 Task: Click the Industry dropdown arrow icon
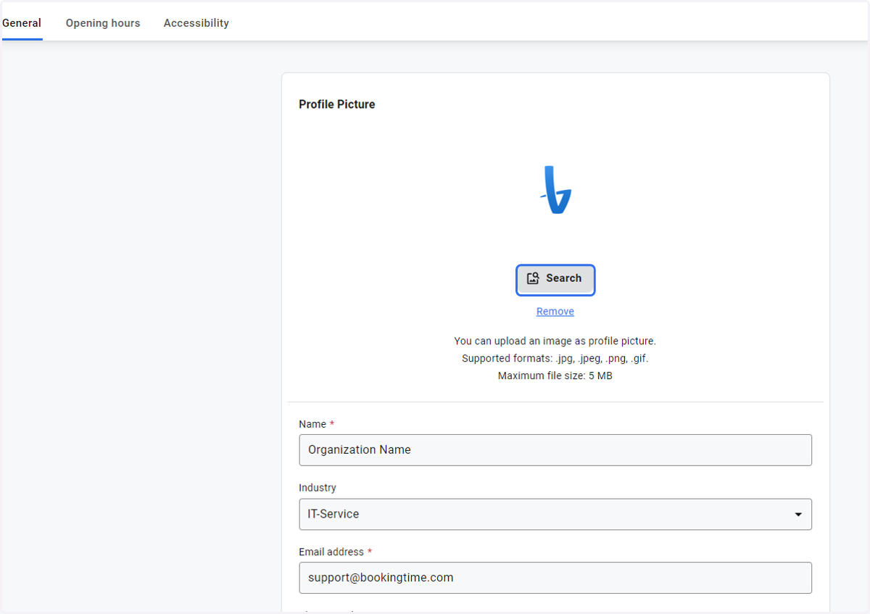(798, 515)
